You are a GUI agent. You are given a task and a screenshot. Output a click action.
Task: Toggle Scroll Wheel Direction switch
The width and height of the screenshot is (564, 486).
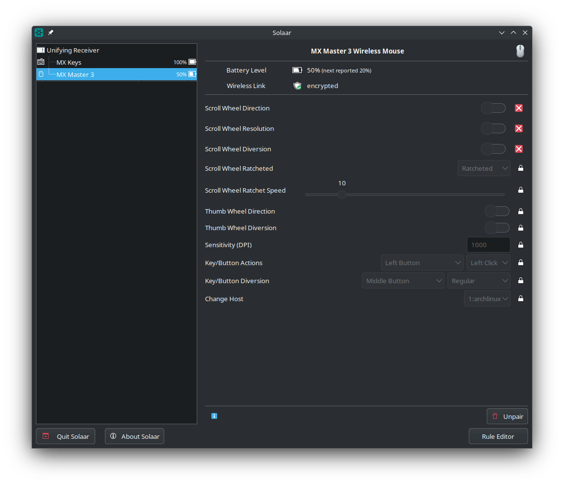pyautogui.click(x=493, y=108)
